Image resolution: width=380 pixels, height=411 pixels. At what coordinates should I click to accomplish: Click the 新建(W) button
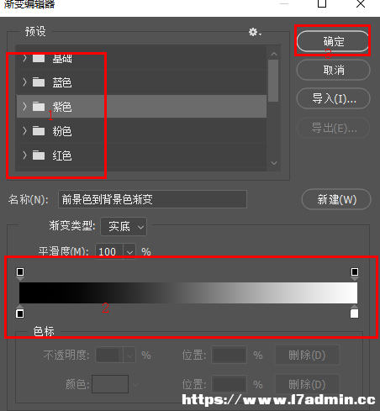point(336,199)
